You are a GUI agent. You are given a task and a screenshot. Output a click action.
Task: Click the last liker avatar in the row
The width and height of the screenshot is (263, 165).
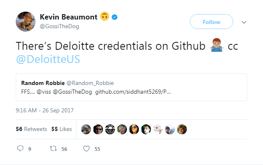[182, 129]
